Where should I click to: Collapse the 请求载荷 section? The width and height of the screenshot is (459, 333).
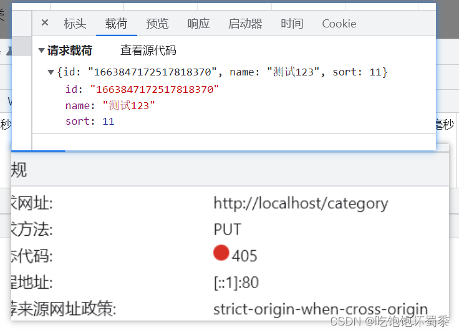[x=42, y=51]
